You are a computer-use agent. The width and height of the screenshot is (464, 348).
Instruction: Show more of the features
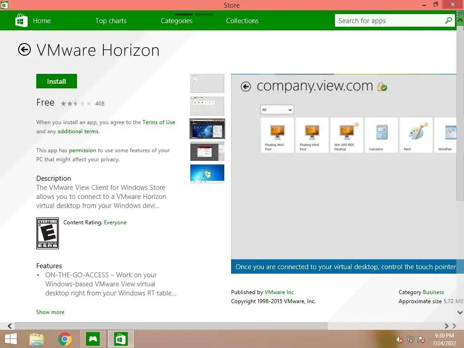point(50,312)
